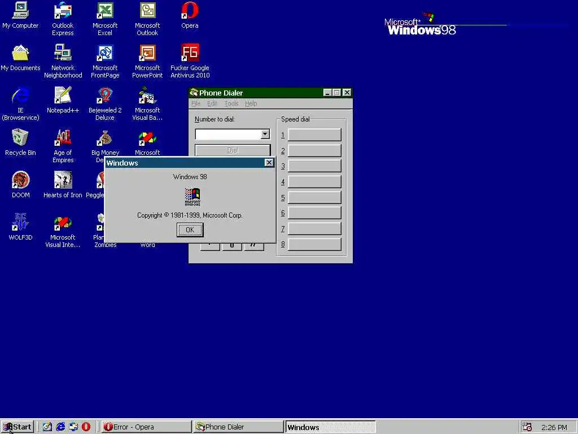Viewport: 578px width, 434px height.
Task: Close the Windows about dialog
Action: click(269, 163)
